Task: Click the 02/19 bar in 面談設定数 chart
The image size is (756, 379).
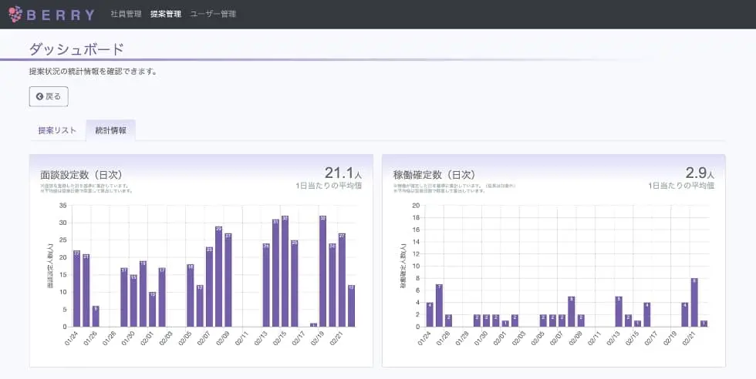Action: point(322,271)
